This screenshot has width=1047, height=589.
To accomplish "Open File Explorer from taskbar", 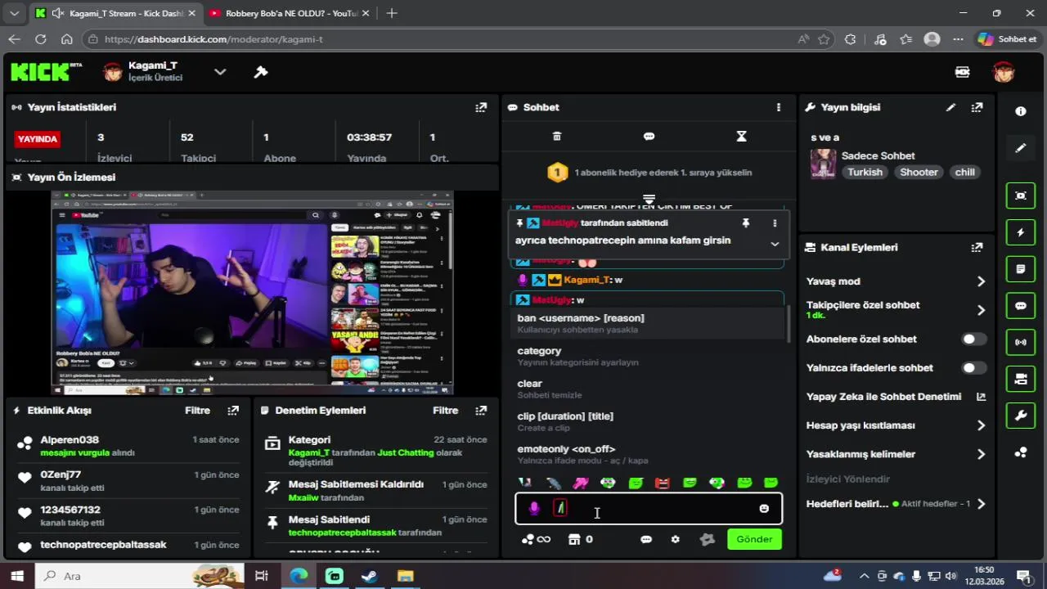I will (405, 576).
